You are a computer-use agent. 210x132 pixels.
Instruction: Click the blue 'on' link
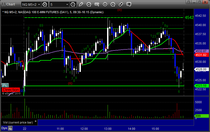23,90
